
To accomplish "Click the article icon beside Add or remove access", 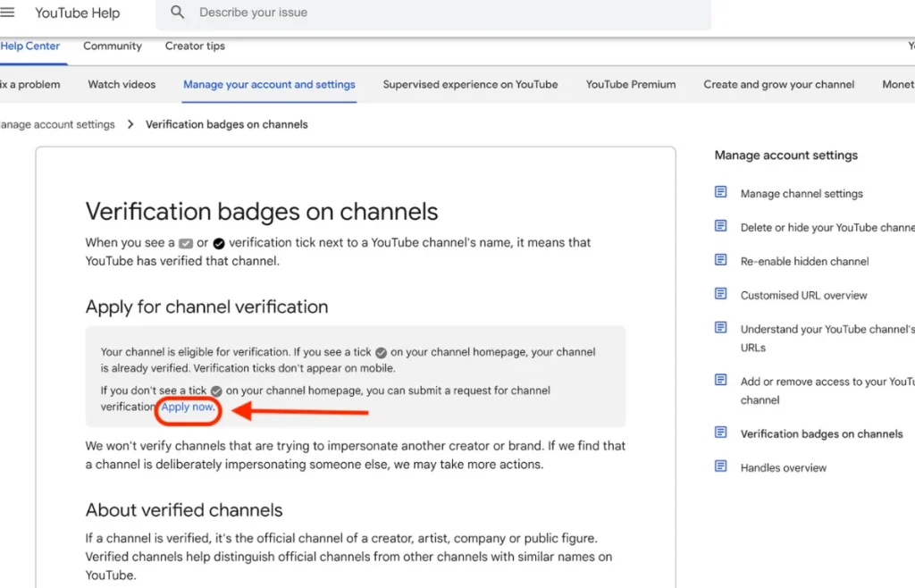I will (x=721, y=380).
